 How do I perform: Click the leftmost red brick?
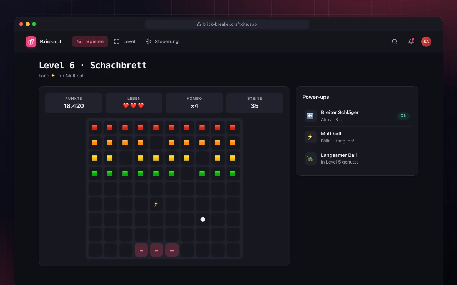pyautogui.click(x=95, y=128)
